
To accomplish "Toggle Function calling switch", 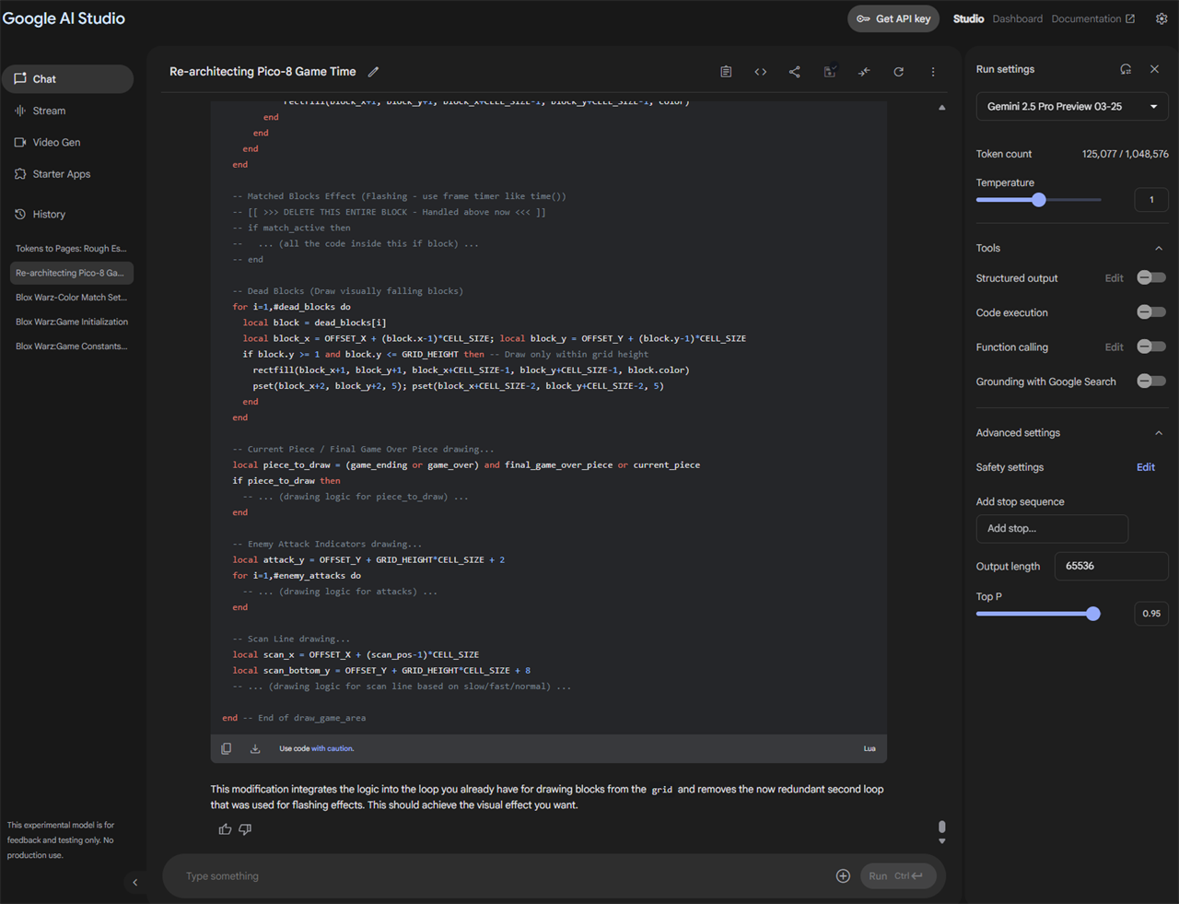I will pyautogui.click(x=1150, y=346).
